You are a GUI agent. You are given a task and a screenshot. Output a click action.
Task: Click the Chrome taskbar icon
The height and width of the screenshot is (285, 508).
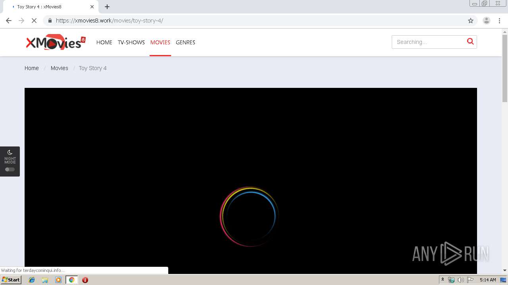click(71, 280)
